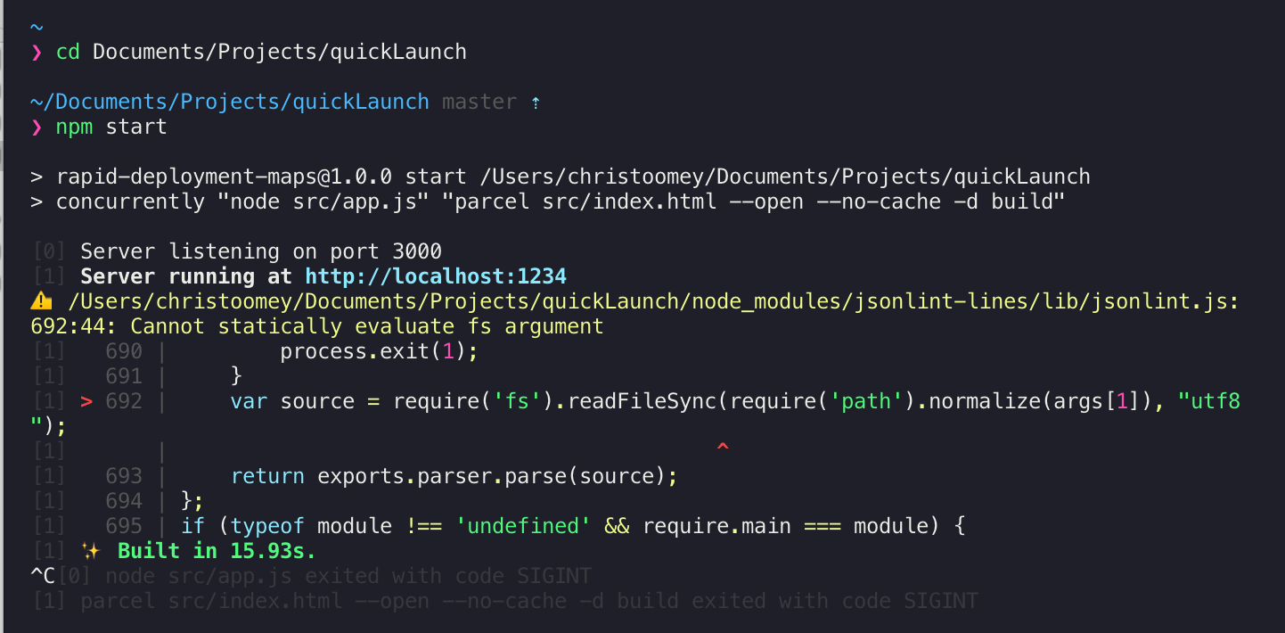Viewport: 1285px width, 633px height.
Task: Click the tilde on the first line
Action: click(37, 28)
